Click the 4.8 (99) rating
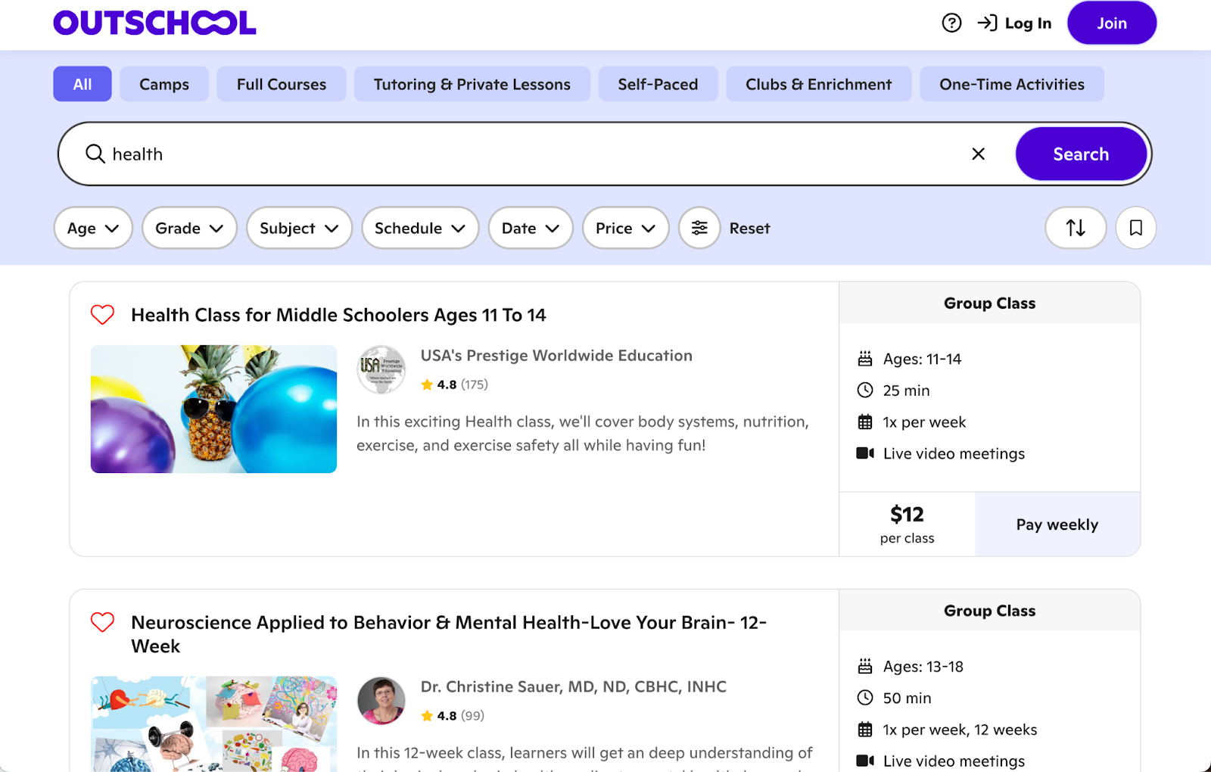 click(x=453, y=716)
